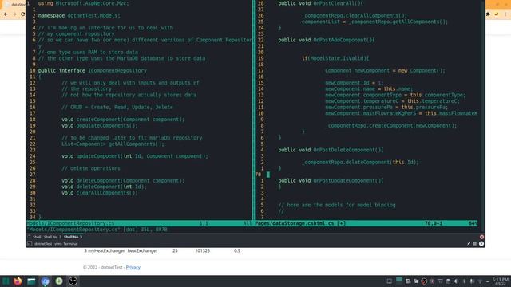Click the show desktop icon in system tray
The width and height of the screenshot is (511, 287).
(x=390, y=281)
